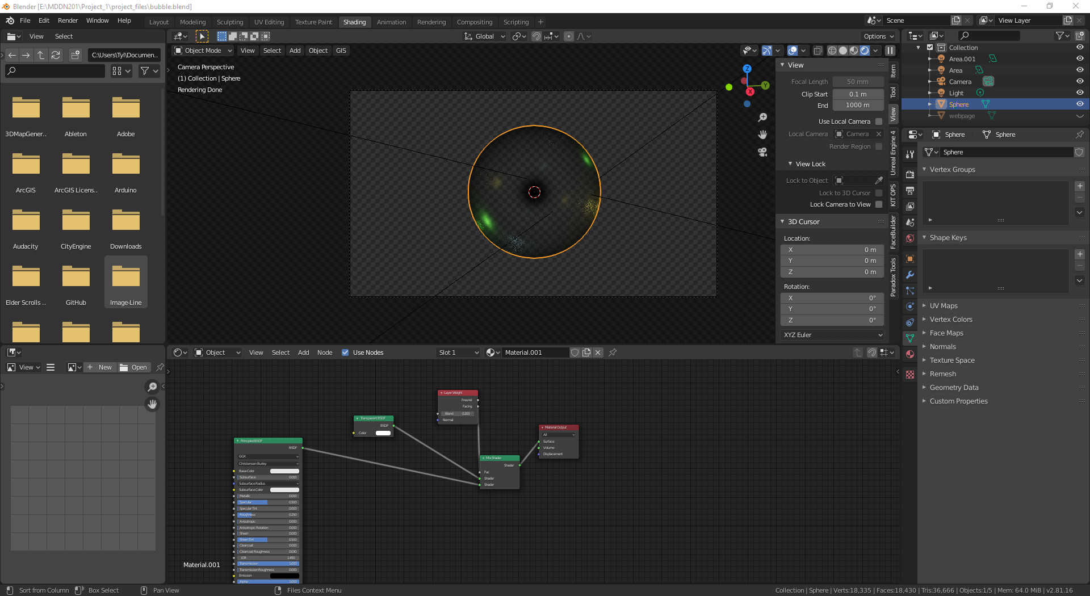Viewport: 1090px width, 596px height.
Task: Click the Open image button
Action: [x=133, y=367]
